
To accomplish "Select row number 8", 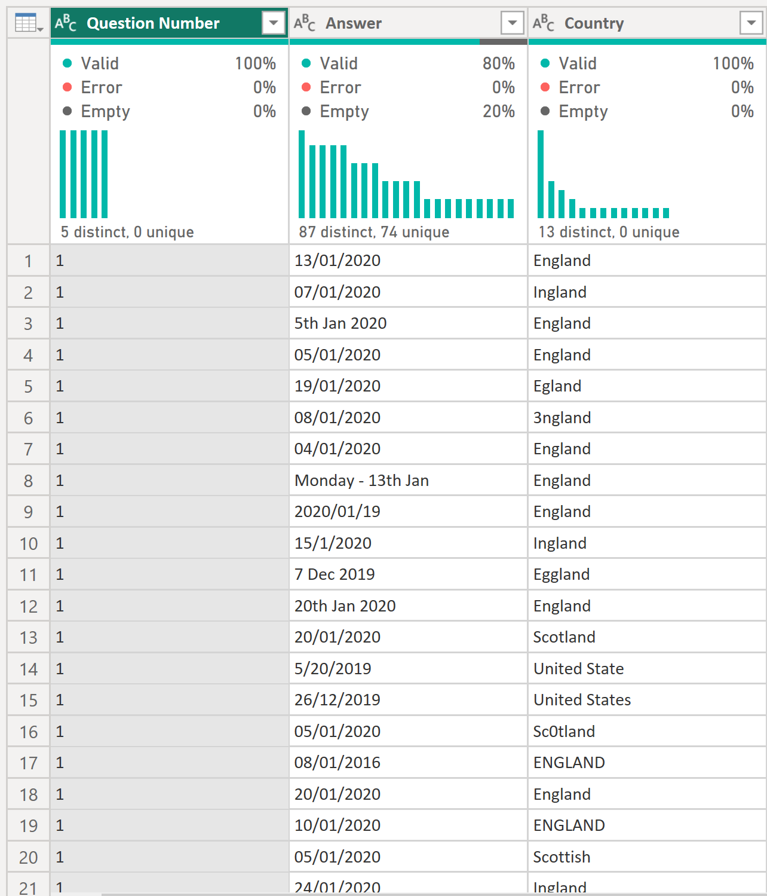I will pyautogui.click(x=28, y=481).
